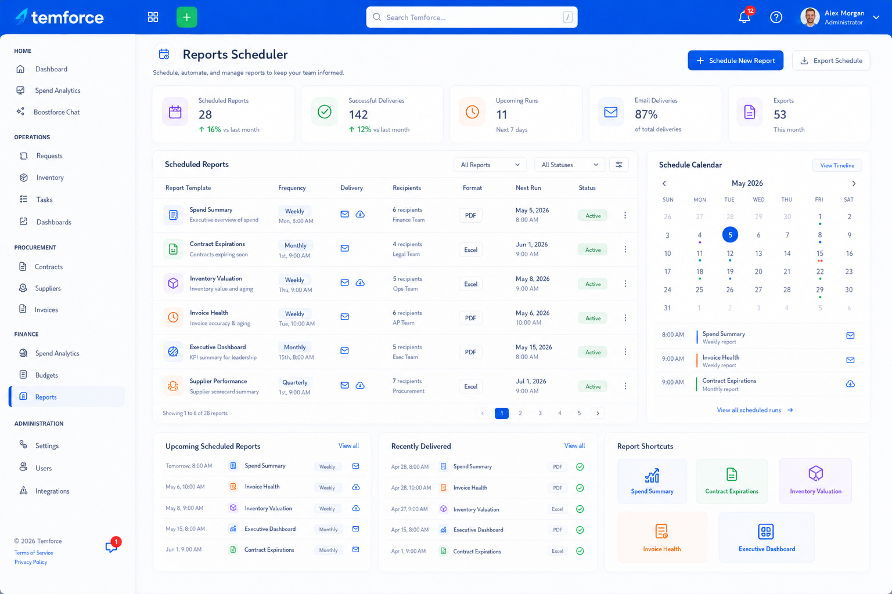Click PDF format badge in Invoice Health row
Image resolution: width=892 pixels, height=594 pixels.
click(470, 318)
